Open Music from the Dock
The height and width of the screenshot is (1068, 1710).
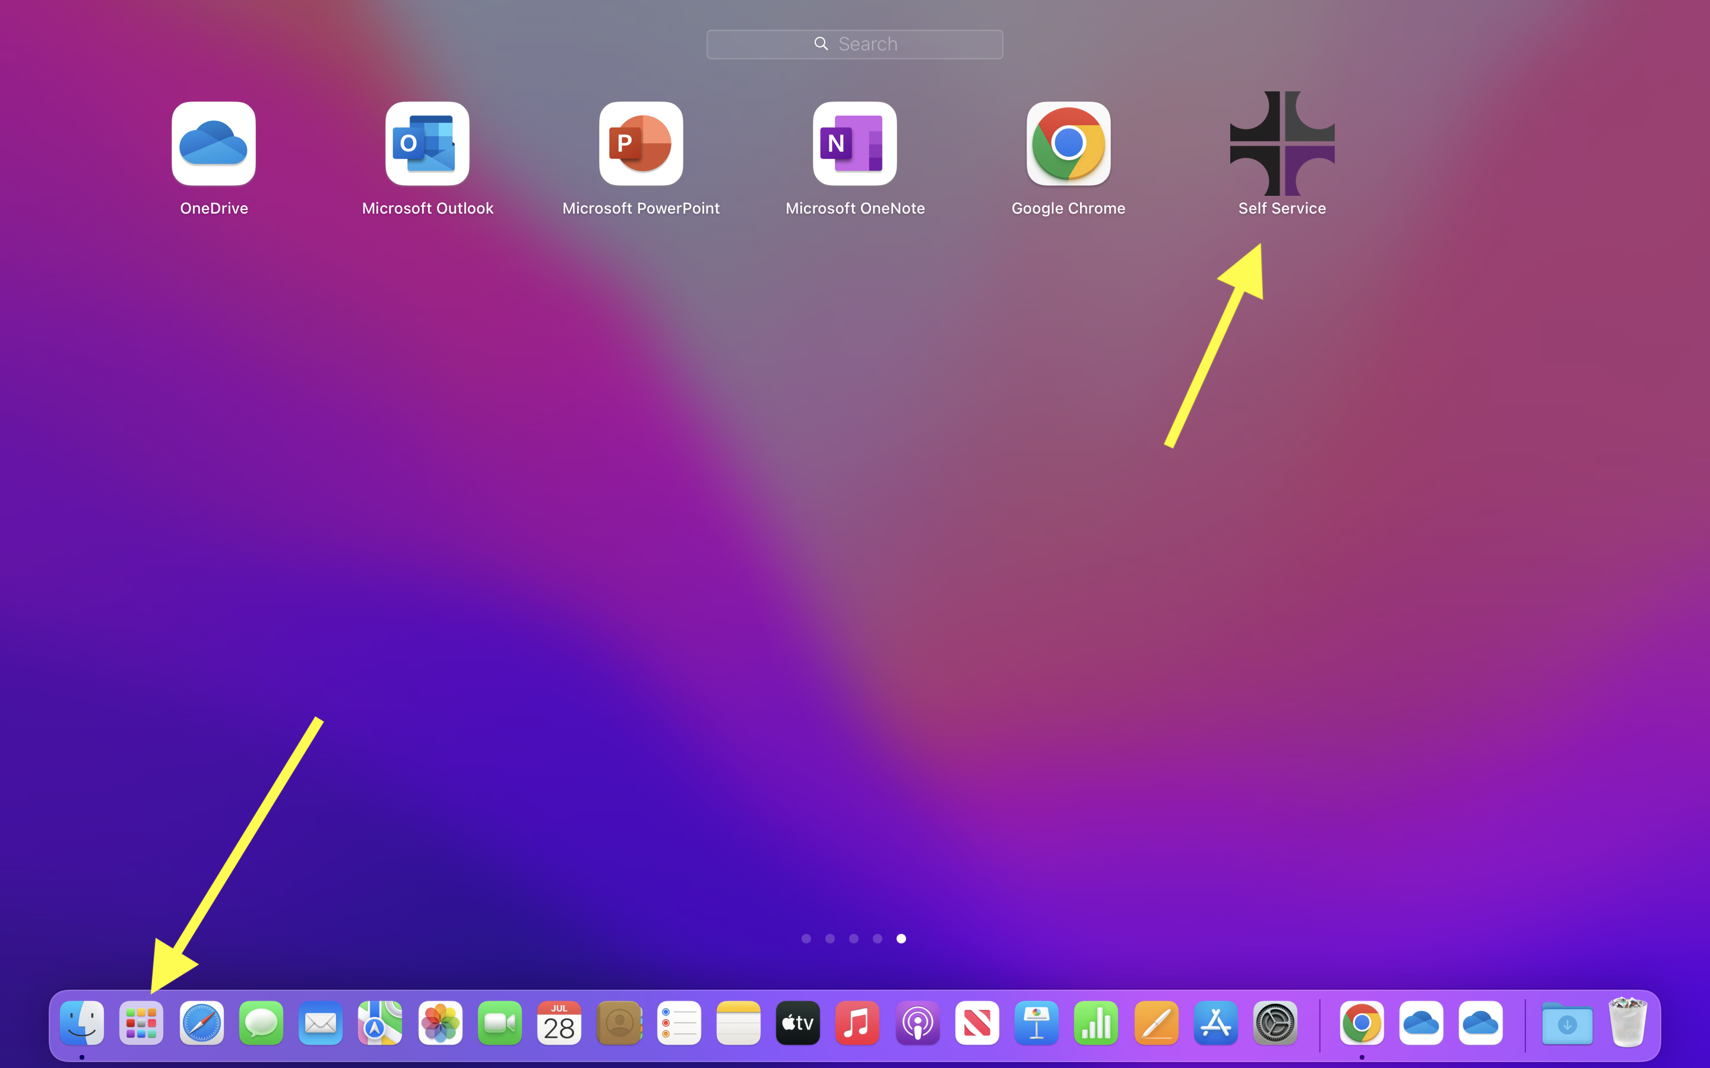pos(858,1023)
